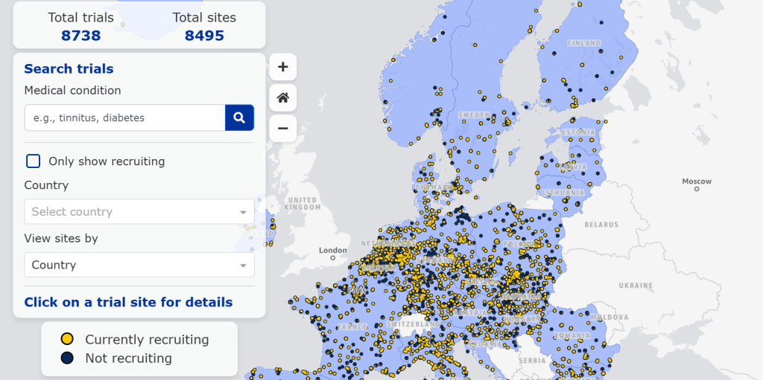Focus the Medical condition input field
This screenshot has height=380, width=763.
click(125, 117)
